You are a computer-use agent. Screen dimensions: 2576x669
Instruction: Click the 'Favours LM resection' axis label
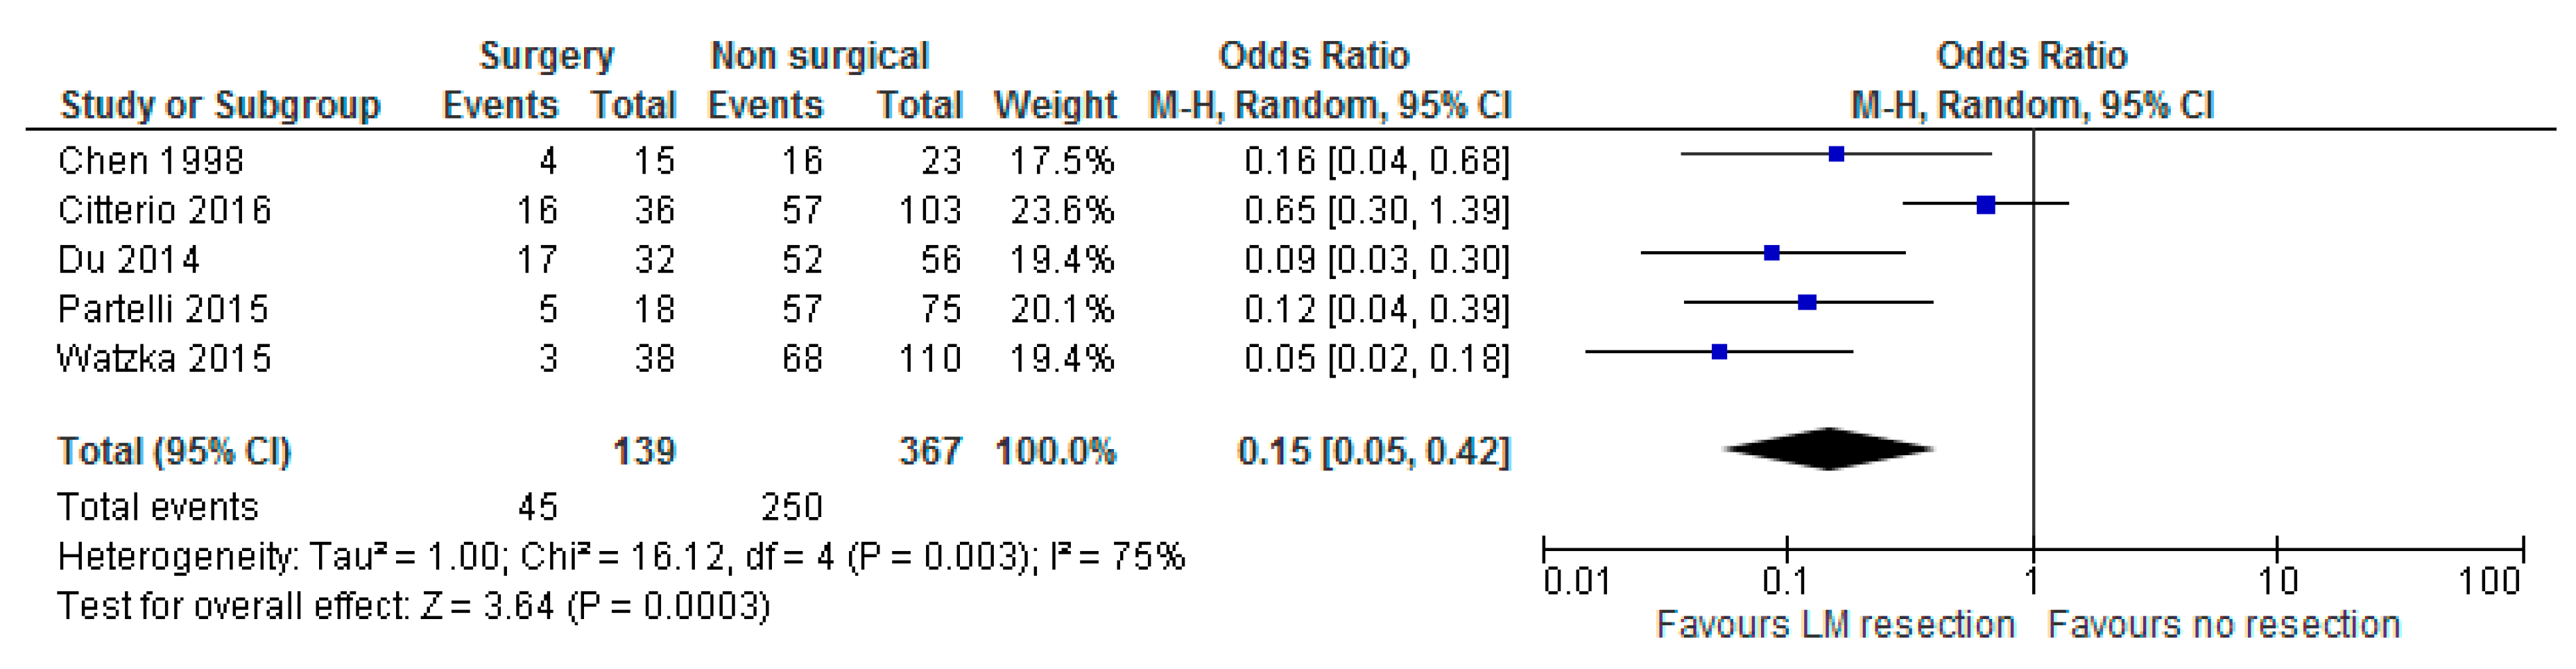point(1835,625)
